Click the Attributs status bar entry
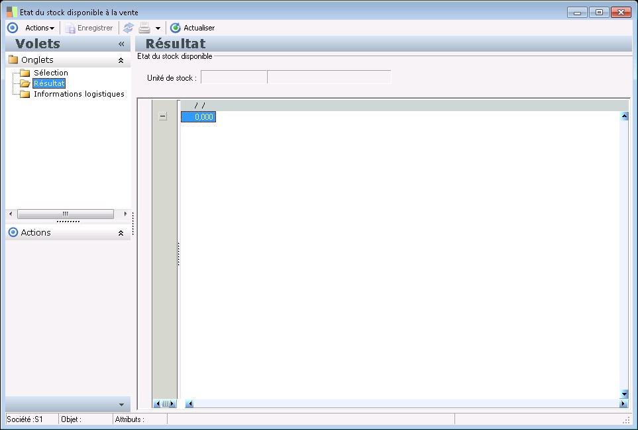This screenshot has height=430, width=638. click(x=140, y=419)
